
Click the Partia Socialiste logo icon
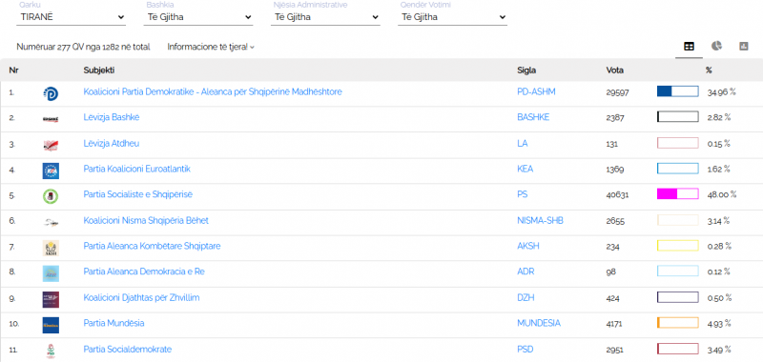[51, 196]
